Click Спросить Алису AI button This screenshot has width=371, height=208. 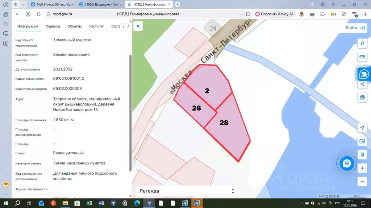274,14
